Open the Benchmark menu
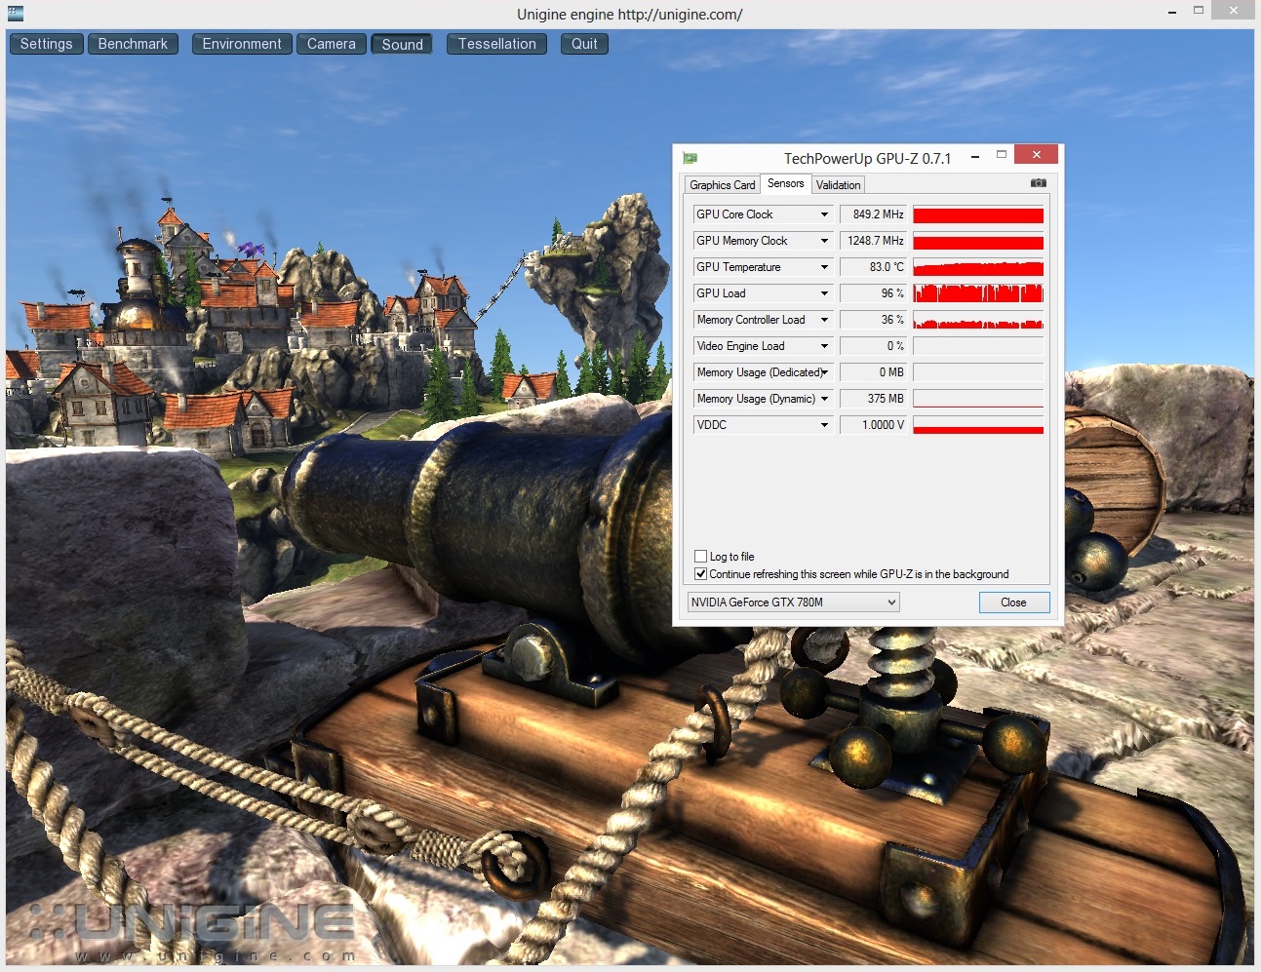This screenshot has width=1262, height=972. coord(133,44)
